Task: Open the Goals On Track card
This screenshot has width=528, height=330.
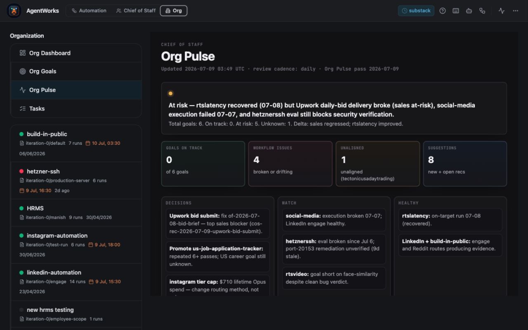Action: (203, 164)
